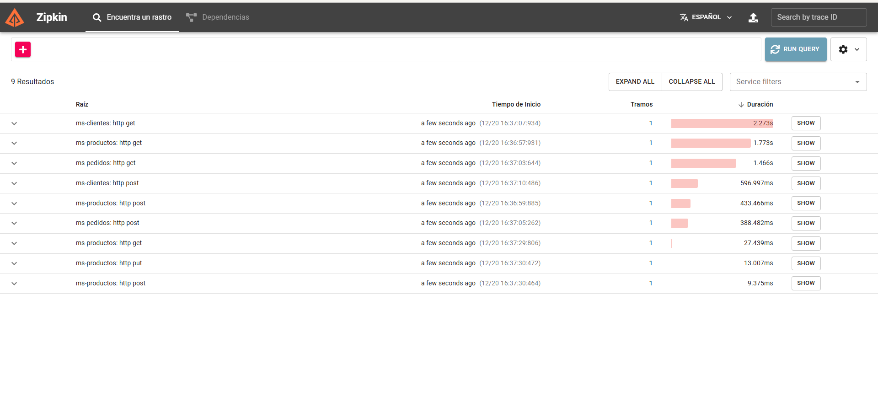The width and height of the screenshot is (878, 418).
Task: Click the upload JSON icon
Action: pyautogui.click(x=753, y=17)
